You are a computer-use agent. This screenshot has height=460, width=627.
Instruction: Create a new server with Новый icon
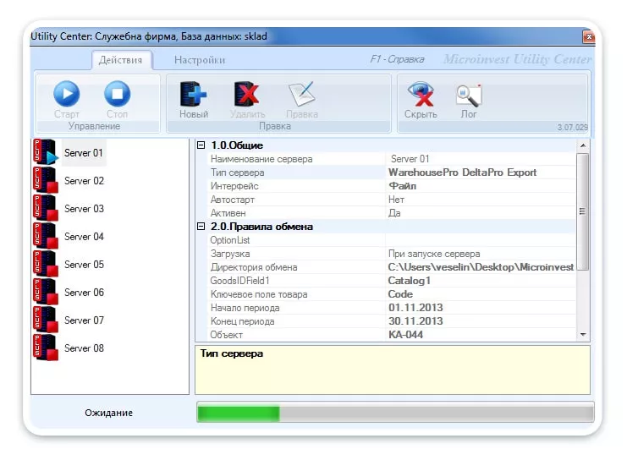[x=194, y=94]
